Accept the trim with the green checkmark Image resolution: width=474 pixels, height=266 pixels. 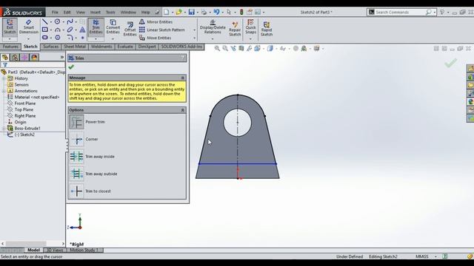pyautogui.click(x=71, y=67)
